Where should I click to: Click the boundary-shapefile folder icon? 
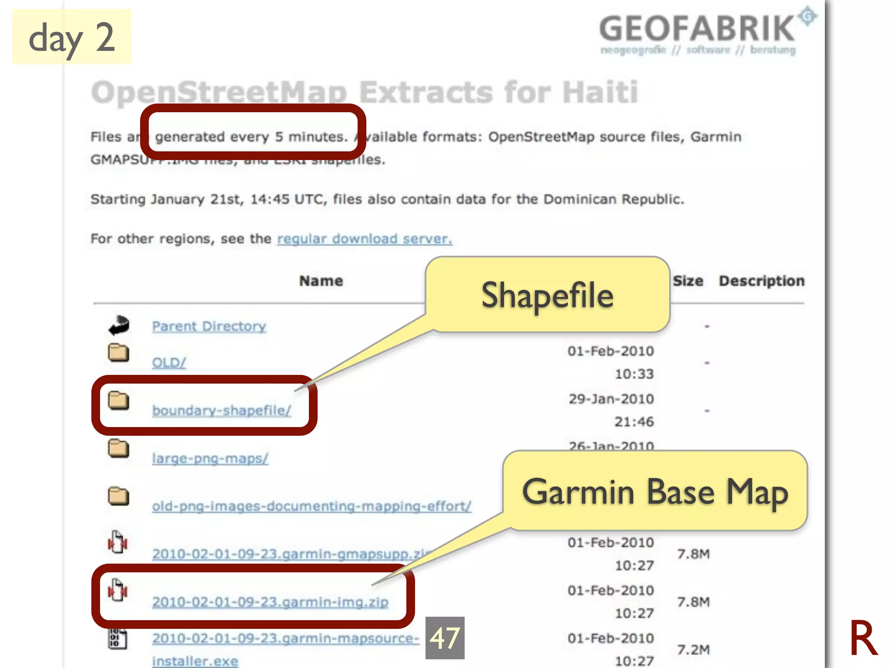pyautogui.click(x=118, y=400)
